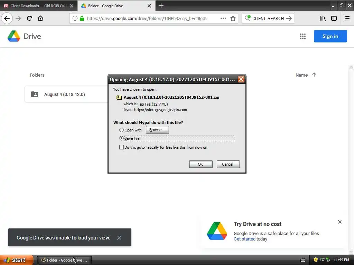Screen dimensions: 354x265
Task: Reverse sort direction arrow next to Name
Action: [314, 75]
